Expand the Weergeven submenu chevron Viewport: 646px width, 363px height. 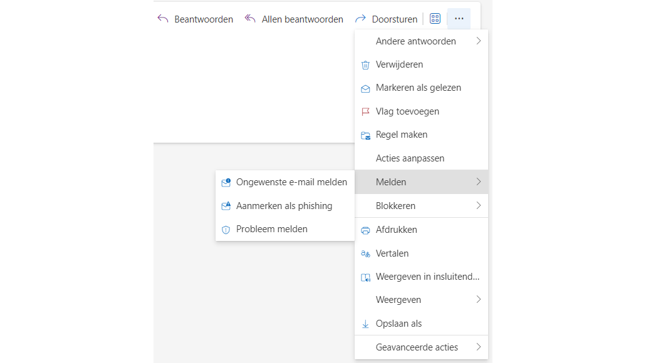(x=478, y=300)
